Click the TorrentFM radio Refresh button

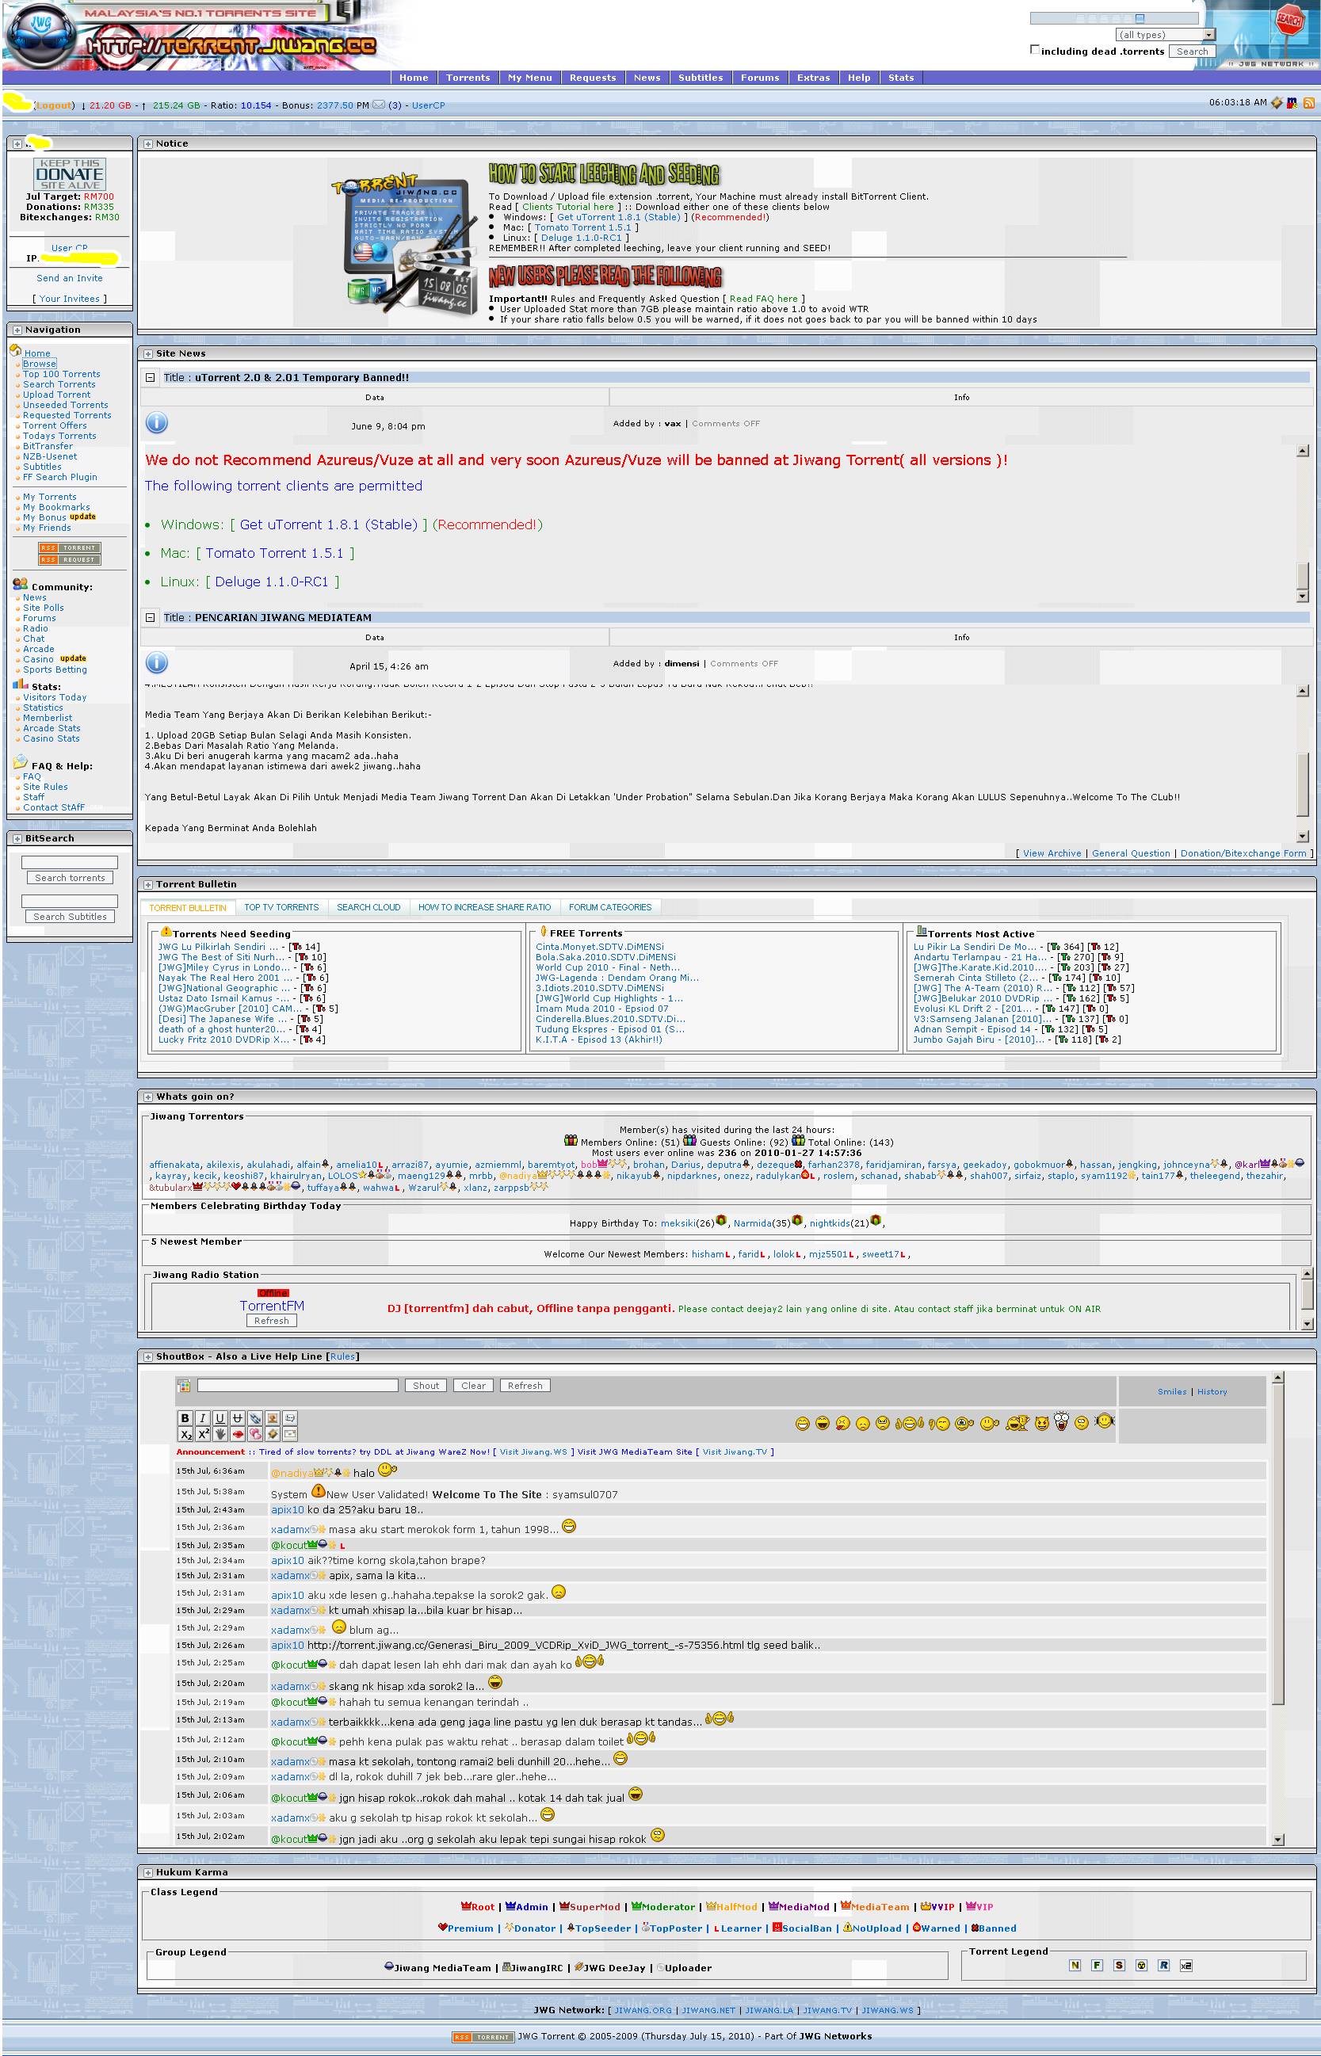click(x=271, y=1321)
